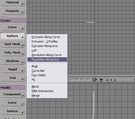Select Extrusion - 2 Profiles entry

tap(47, 41)
